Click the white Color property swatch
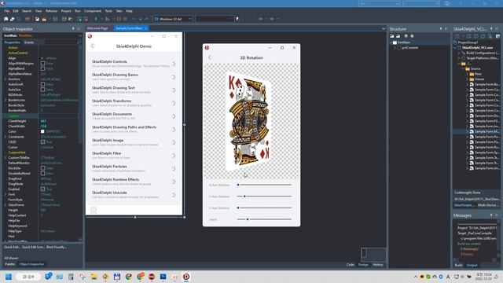The height and width of the screenshot is (283, 503). pyautogui.click(x=42, y=131)
